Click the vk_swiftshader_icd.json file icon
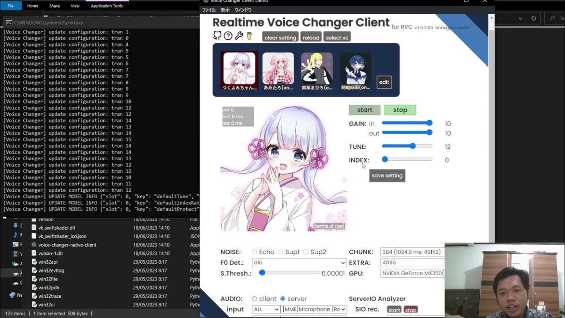 [x=34, y=236]
